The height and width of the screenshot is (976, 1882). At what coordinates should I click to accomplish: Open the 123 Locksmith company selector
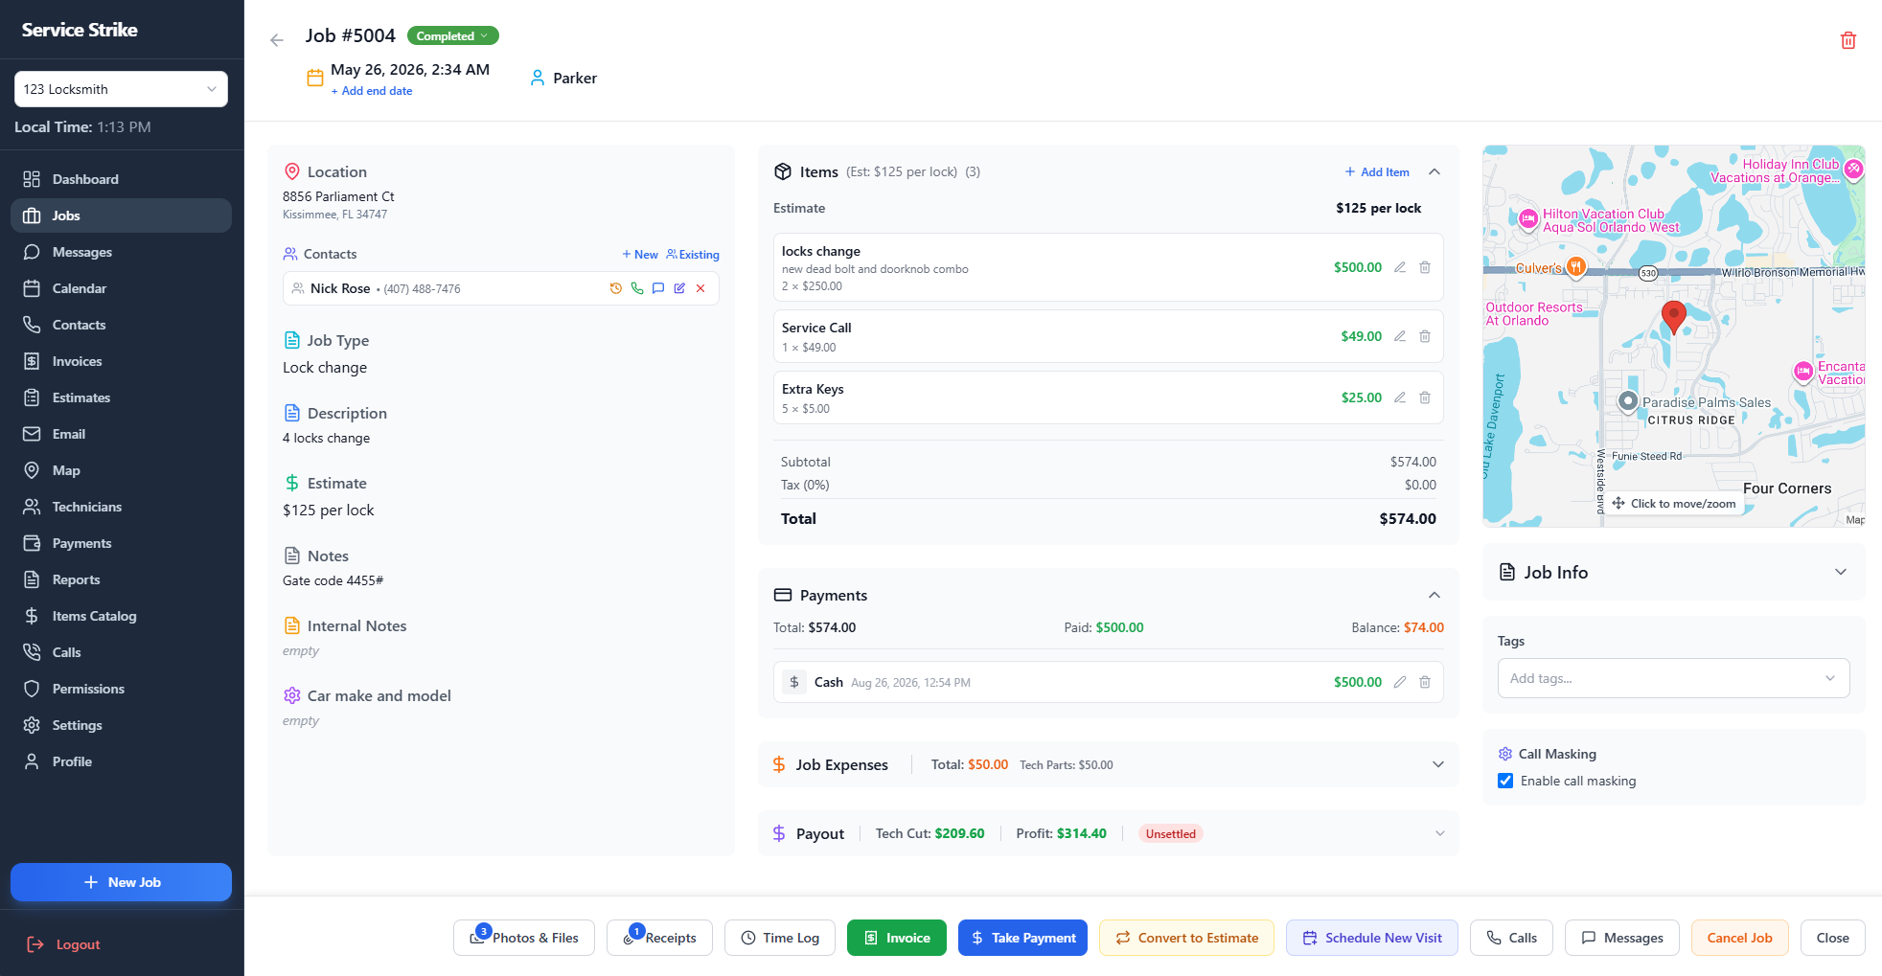tap(121, 89)
